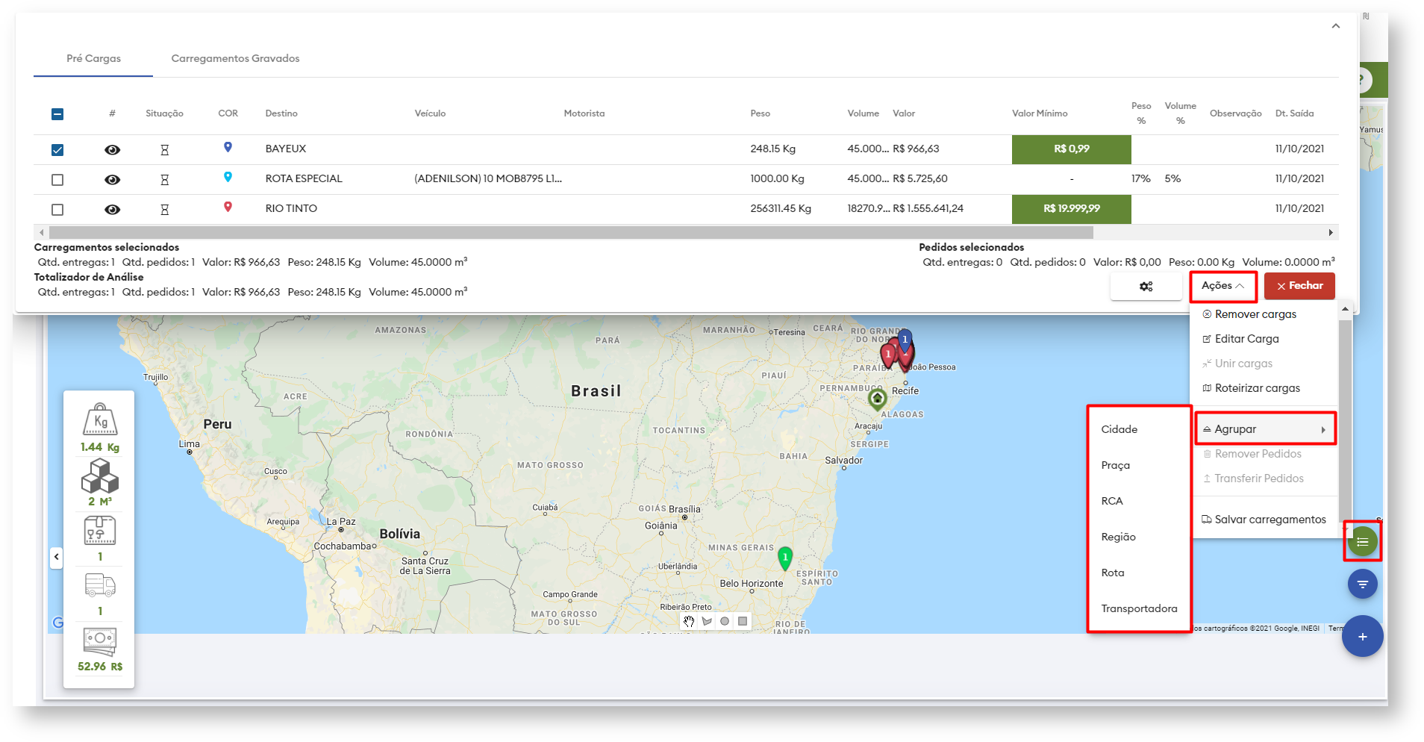Click the blue color pin of BAYEUX

(x=228, y=148)
